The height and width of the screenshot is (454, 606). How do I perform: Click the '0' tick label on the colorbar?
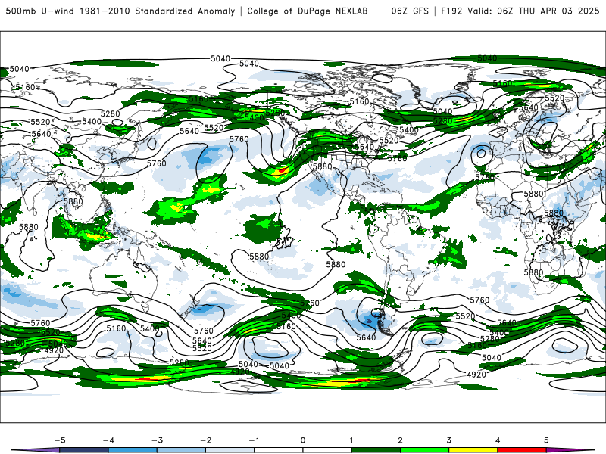click(302, 440)
